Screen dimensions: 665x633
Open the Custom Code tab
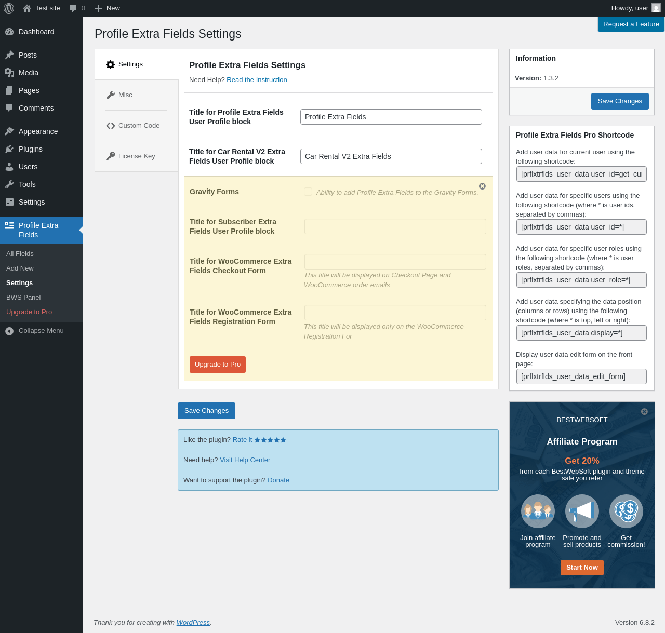pyautogui.click(x=137, y=126)
